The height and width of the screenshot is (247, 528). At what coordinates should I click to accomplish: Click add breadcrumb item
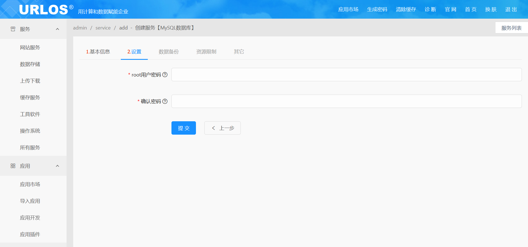pos(123,28)
